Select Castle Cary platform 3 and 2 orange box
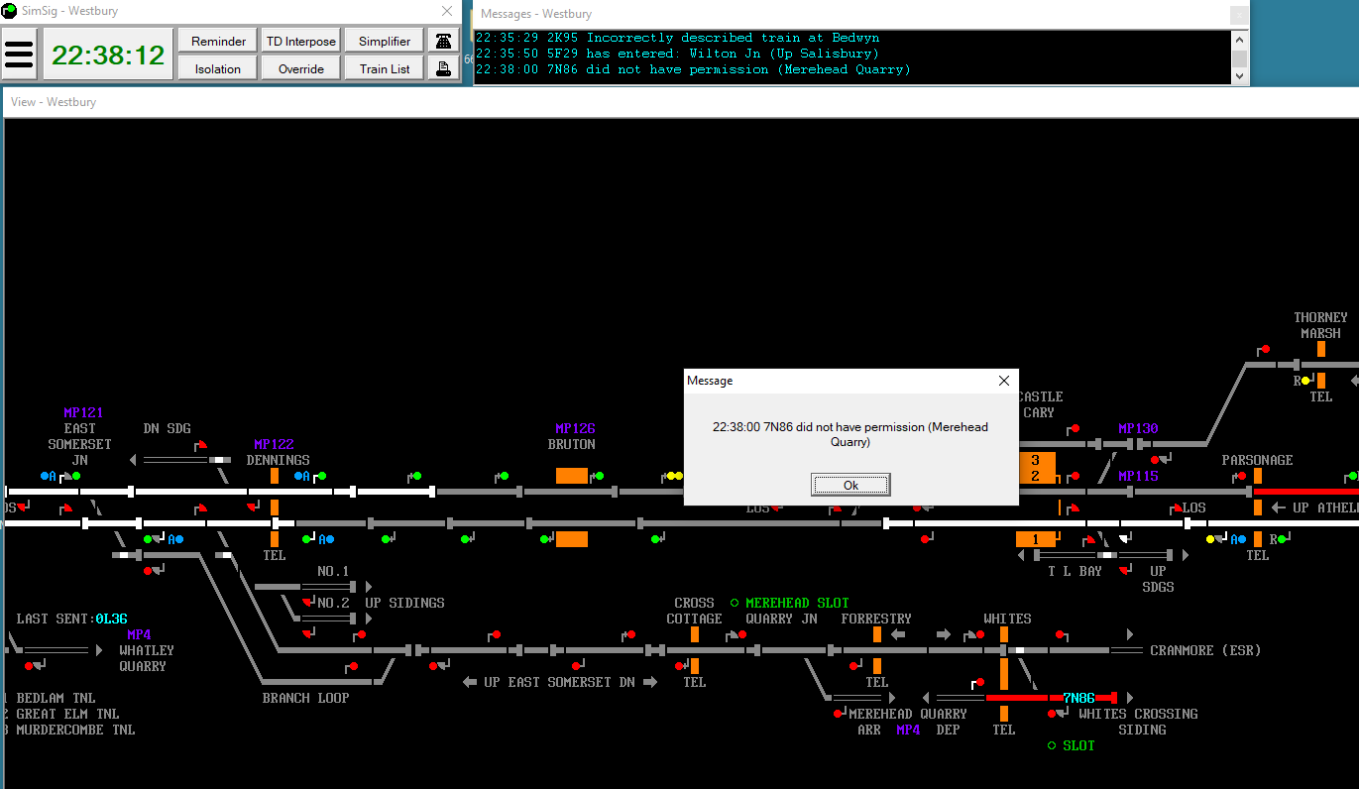 pyautogui.click(x=1036, y=468)
